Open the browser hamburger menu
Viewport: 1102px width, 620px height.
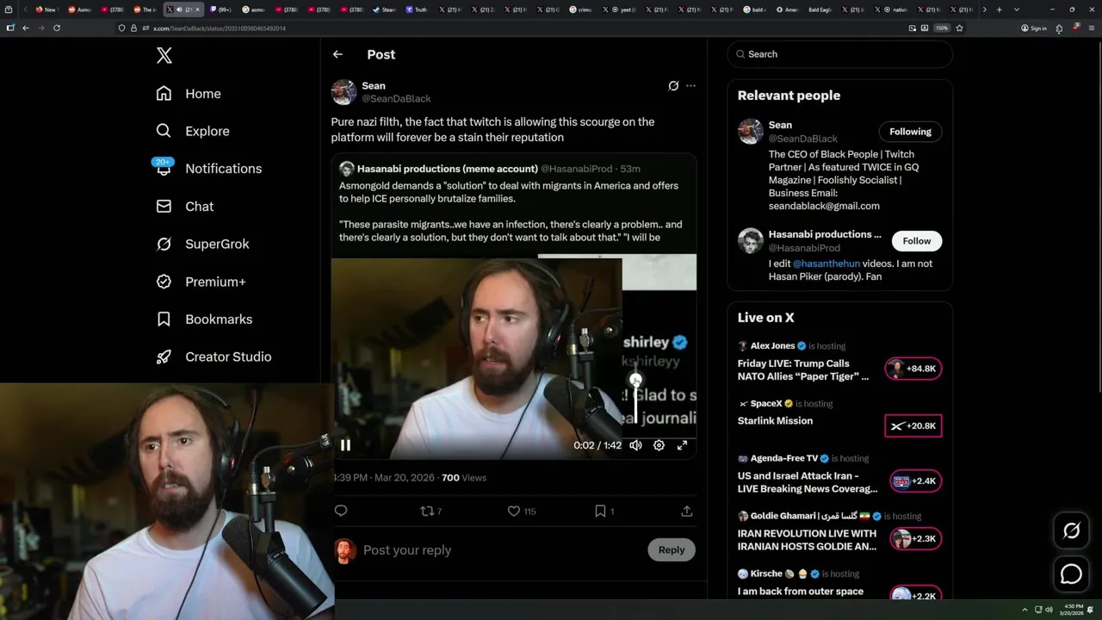tap(1091, 28)
